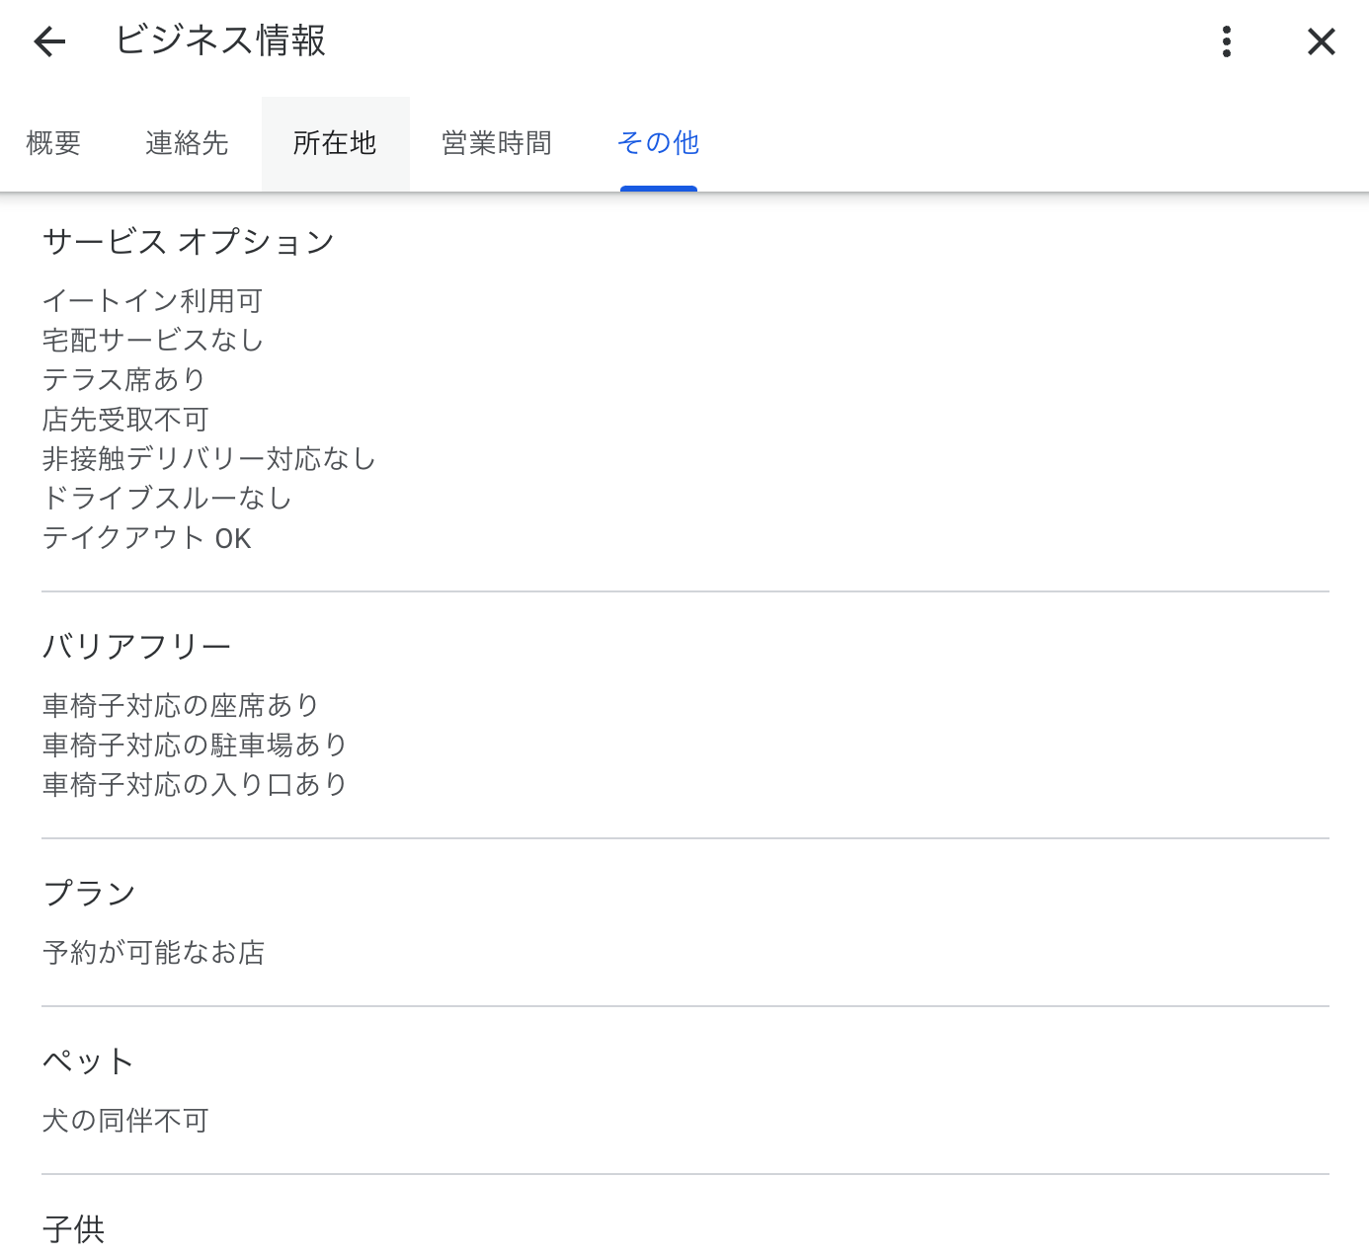
Task: Switch to the 連絡先 tab
Action: coord(187,143)
